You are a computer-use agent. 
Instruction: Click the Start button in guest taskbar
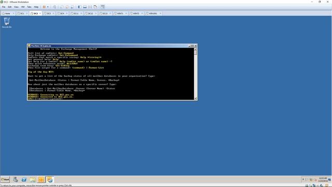[x=5, y=180]
